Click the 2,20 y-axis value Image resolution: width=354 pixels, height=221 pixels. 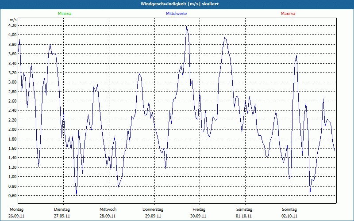point(13,120)
